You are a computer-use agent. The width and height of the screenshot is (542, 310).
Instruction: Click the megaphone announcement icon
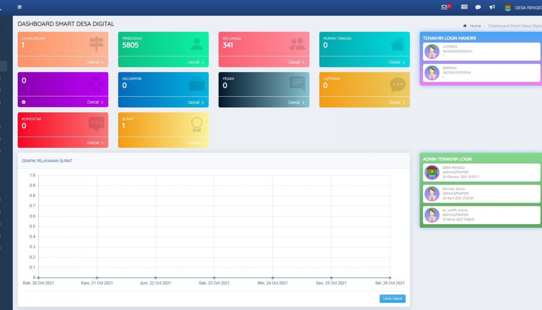point(492,7)
